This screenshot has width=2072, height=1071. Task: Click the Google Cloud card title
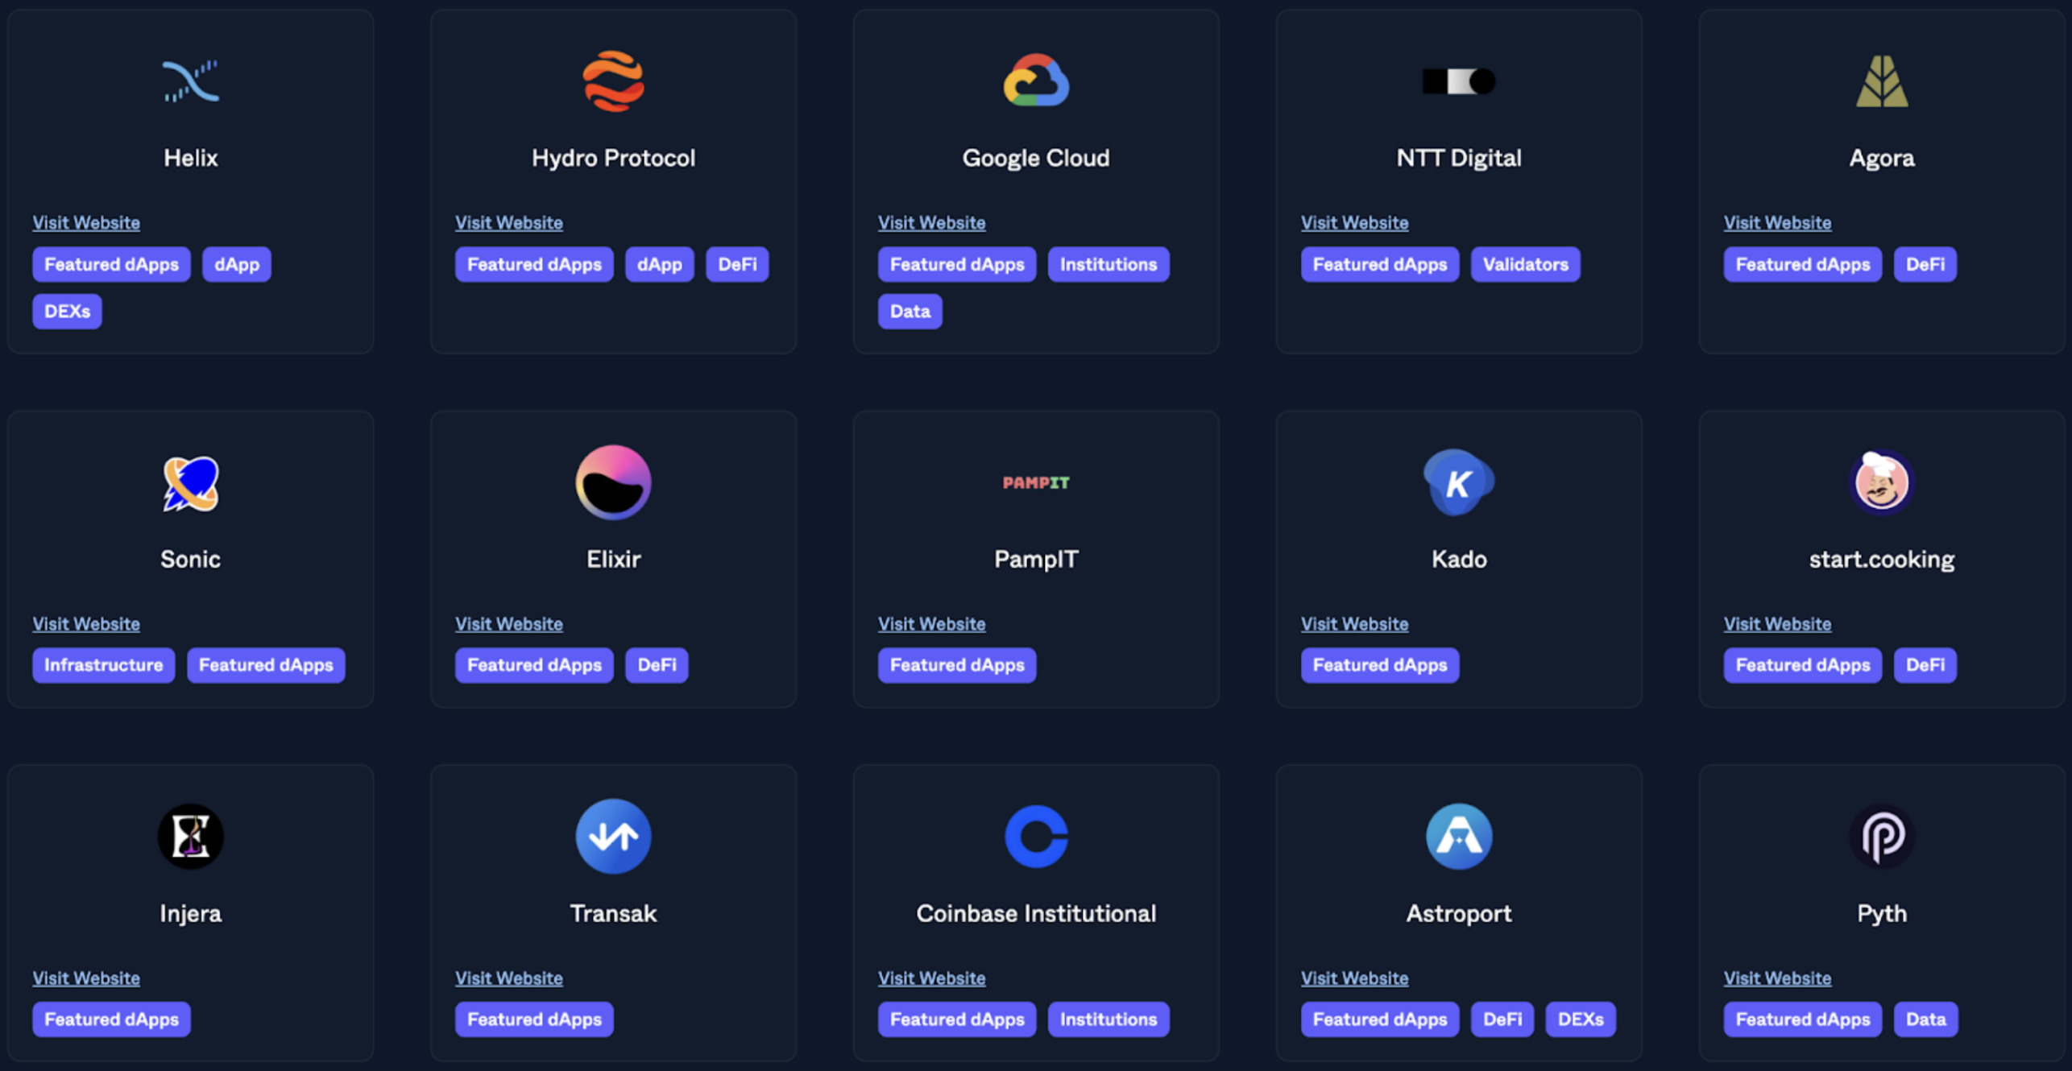[1036, 158]
